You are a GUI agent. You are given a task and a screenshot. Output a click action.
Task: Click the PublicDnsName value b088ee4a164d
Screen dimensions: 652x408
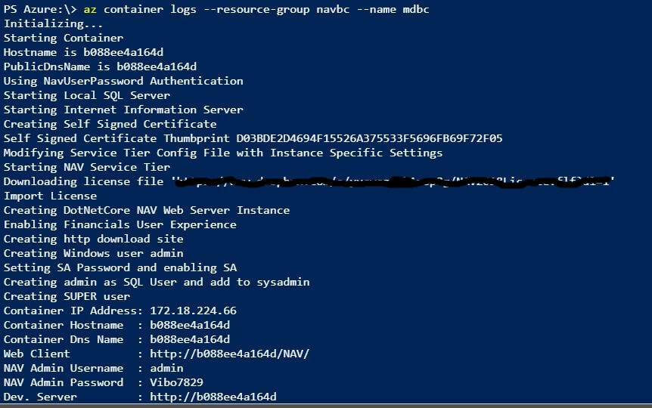[x=157, y=66]
